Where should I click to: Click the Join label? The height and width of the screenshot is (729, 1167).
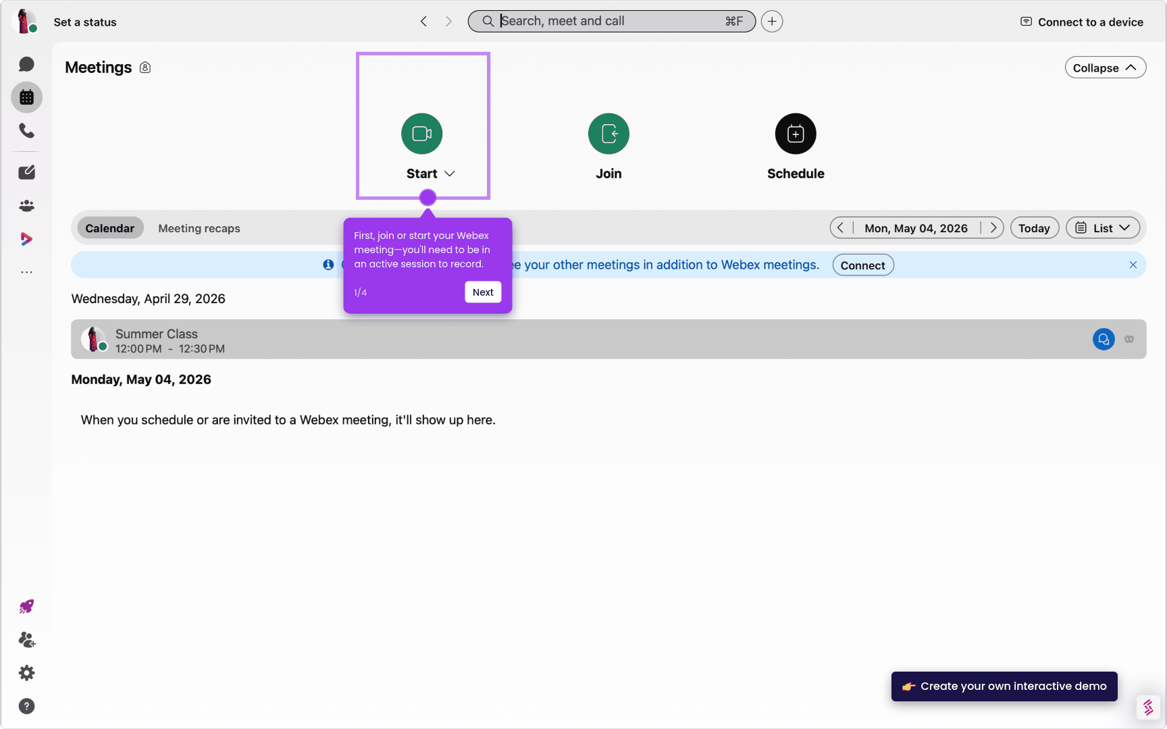[x=608, y=173]
